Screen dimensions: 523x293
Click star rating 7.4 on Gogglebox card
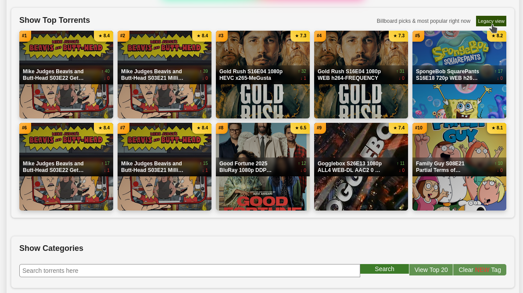(398, 128)
